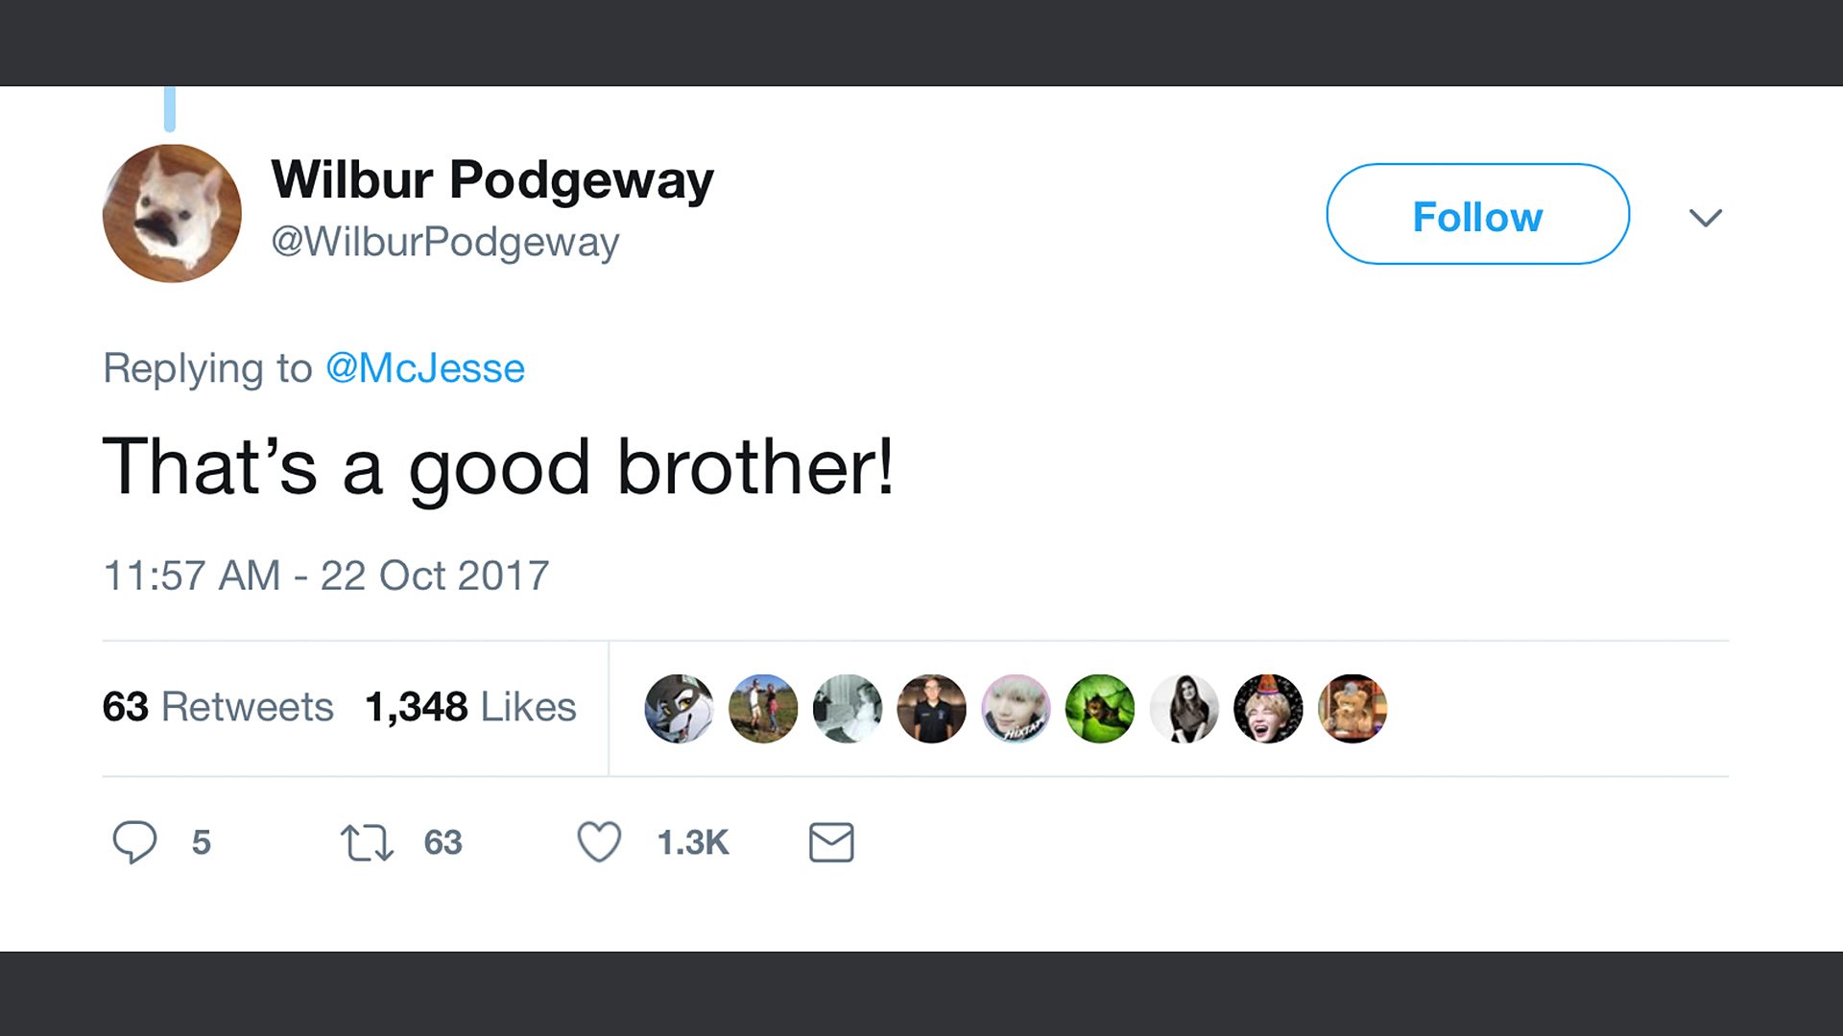Open Wilbur Podgeway's dog profile picture

(172, 213)
